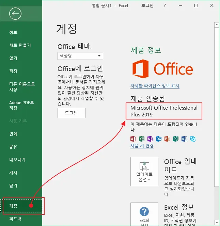This screenshot has height=226, width=220.
Task: Click the 제품 키 변경 link
Action: pyautogui.click(x=142, y=146)
